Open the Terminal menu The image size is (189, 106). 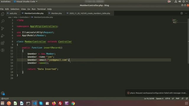coord(41,9)
